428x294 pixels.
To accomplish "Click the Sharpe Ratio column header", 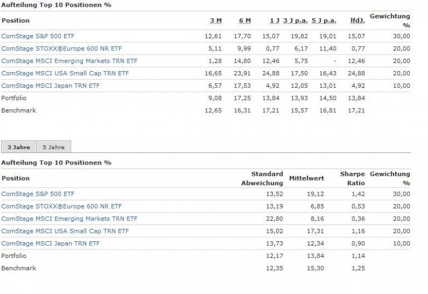I will 352,178.
